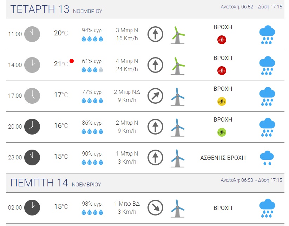Click the wind turbine icon at 14:00
Viewport: 289px width, 226px height.
click(177, 66)
